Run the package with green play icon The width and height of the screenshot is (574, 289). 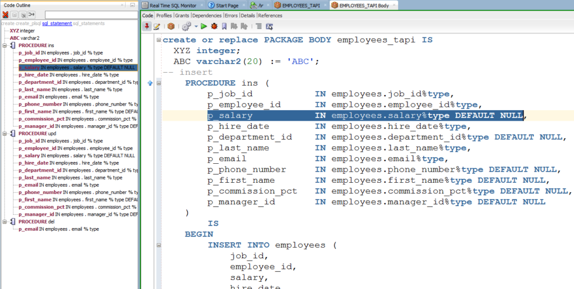(x=203, y=26)
